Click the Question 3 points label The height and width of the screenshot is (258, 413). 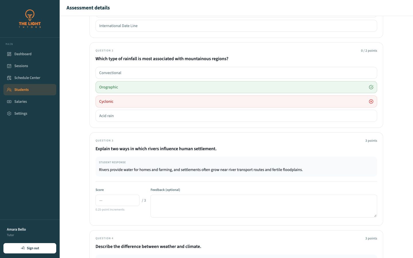pyautogui.click(x=371, y=141)
